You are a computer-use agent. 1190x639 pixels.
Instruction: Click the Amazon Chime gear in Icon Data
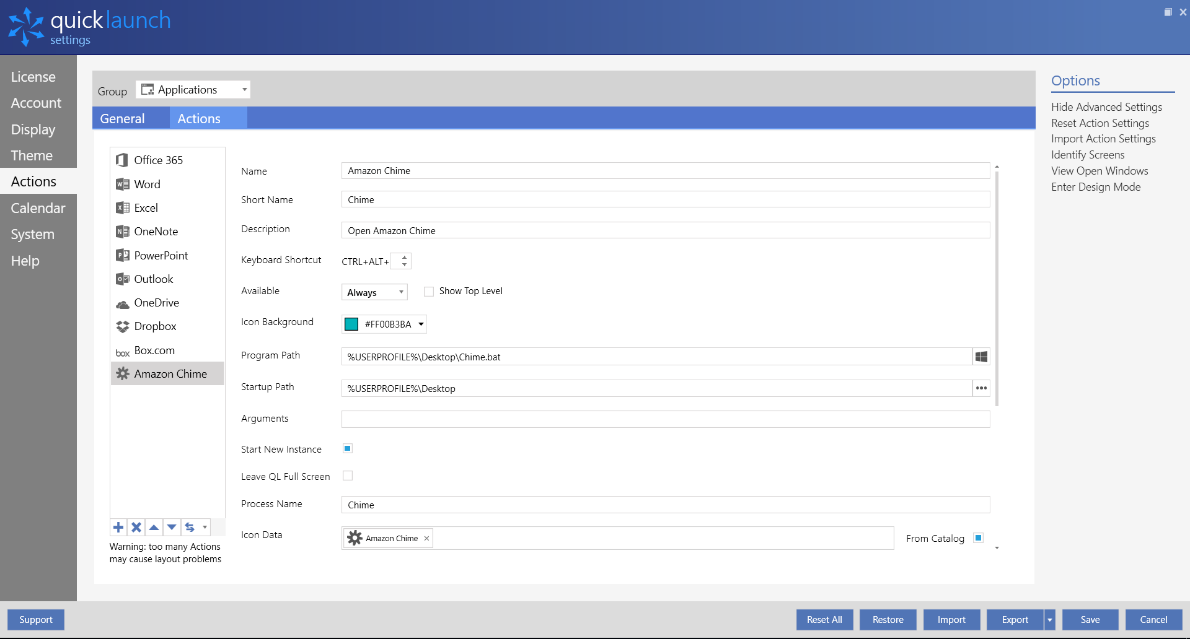coord(355,538)
